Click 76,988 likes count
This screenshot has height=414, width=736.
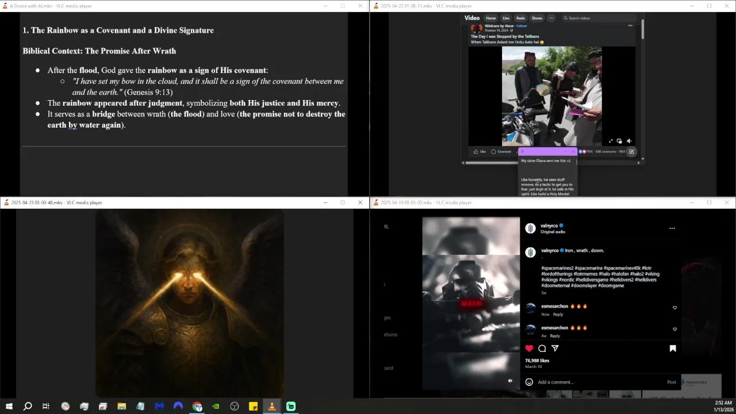pyautogui.click(x=537, y=361)
